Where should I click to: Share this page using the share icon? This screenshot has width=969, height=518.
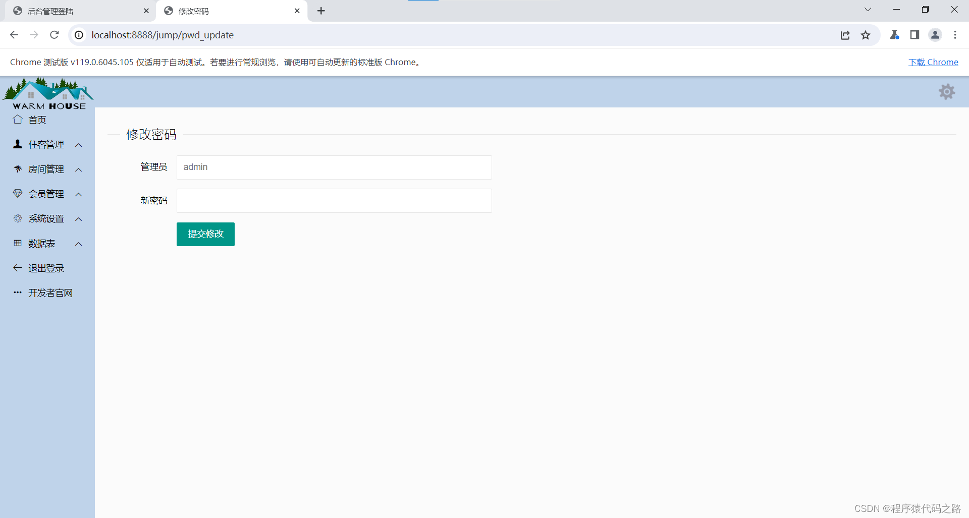845,35
